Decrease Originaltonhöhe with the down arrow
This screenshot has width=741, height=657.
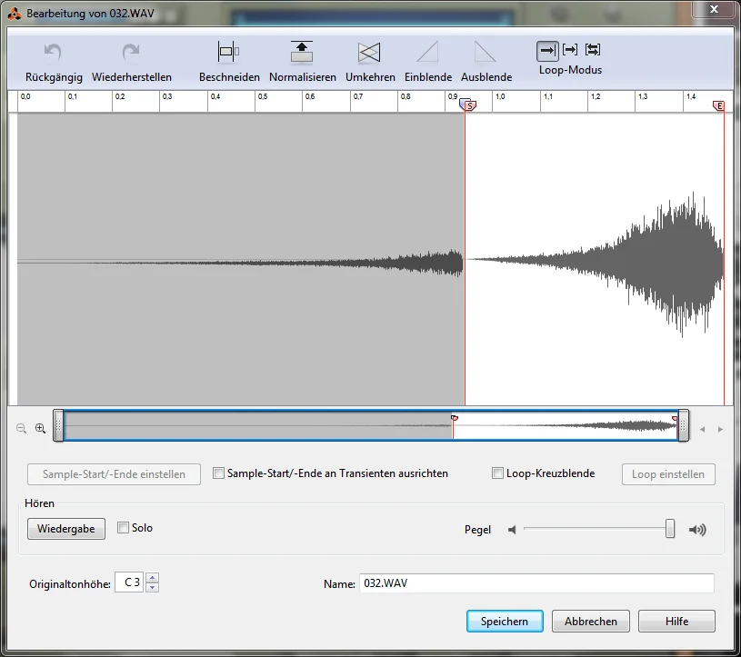tap(152, 588)
